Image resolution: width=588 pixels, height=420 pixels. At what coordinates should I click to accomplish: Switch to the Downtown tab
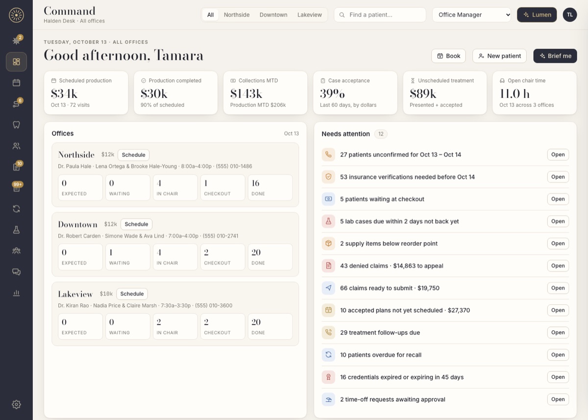coord(273,15)
